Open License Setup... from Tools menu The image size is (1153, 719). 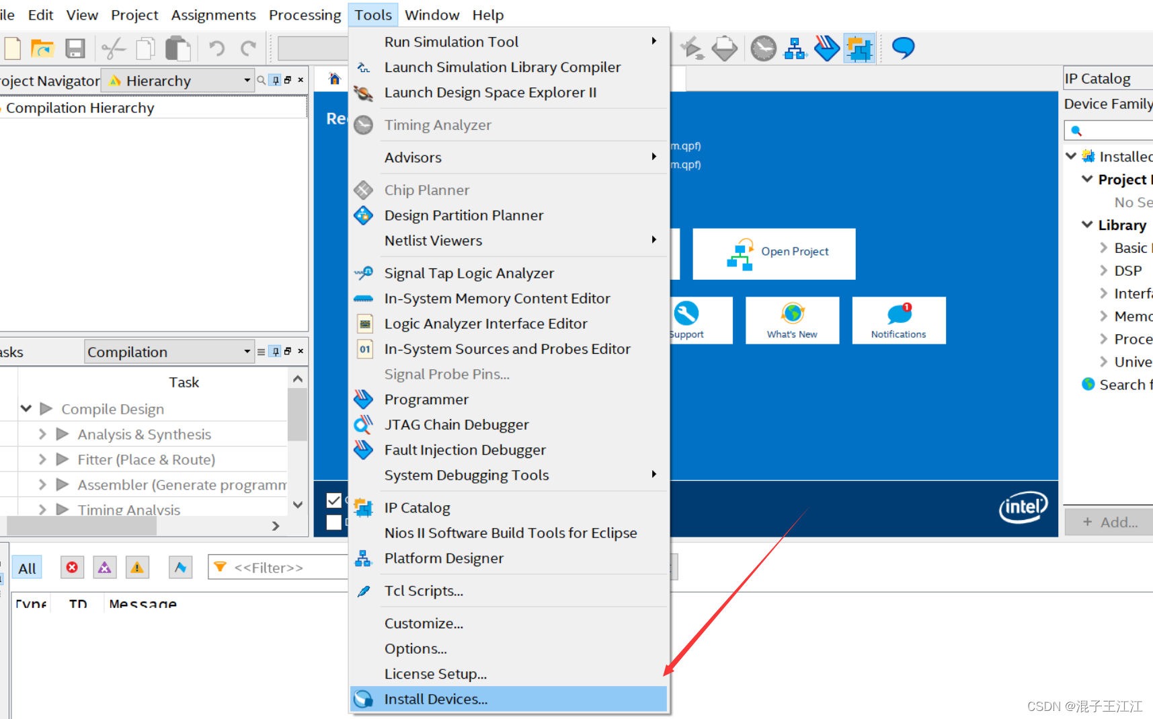pos(509,673)
